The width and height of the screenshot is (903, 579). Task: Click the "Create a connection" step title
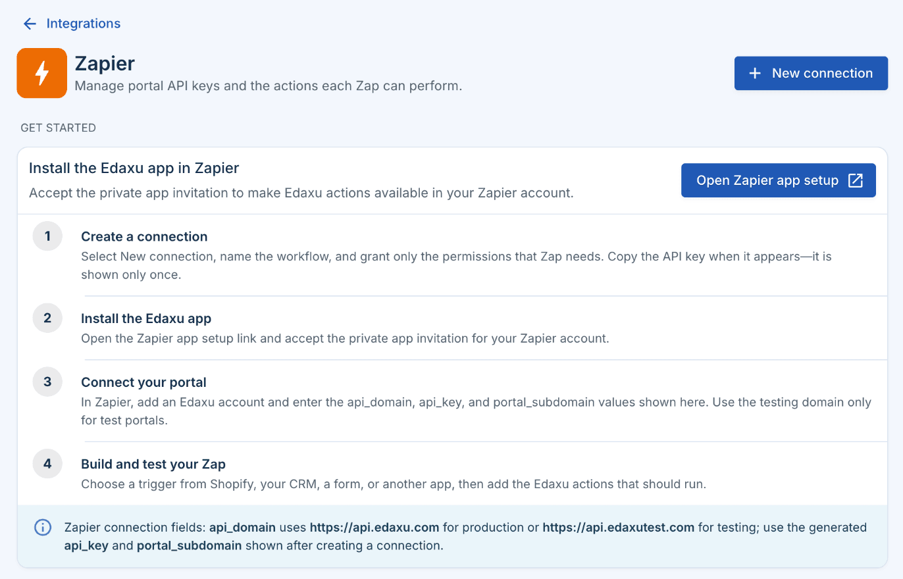pos(144,237)
